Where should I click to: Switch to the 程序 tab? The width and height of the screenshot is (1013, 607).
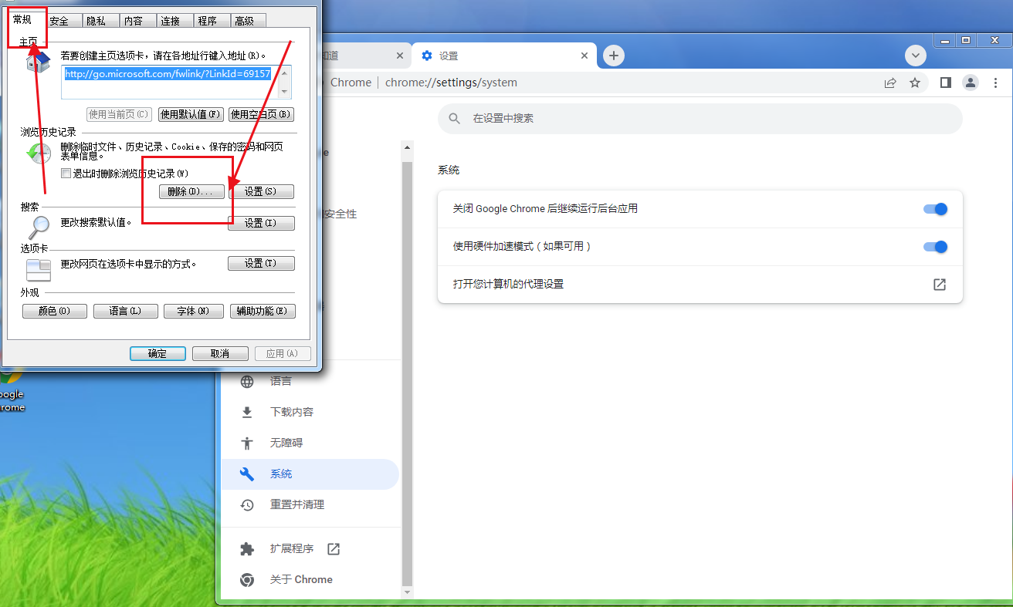(208, 21)
